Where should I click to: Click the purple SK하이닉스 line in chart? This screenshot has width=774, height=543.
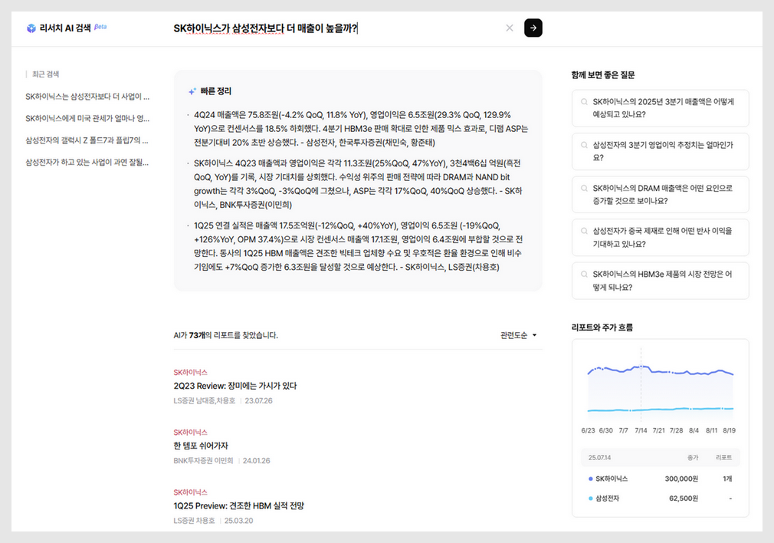point(661,370)
